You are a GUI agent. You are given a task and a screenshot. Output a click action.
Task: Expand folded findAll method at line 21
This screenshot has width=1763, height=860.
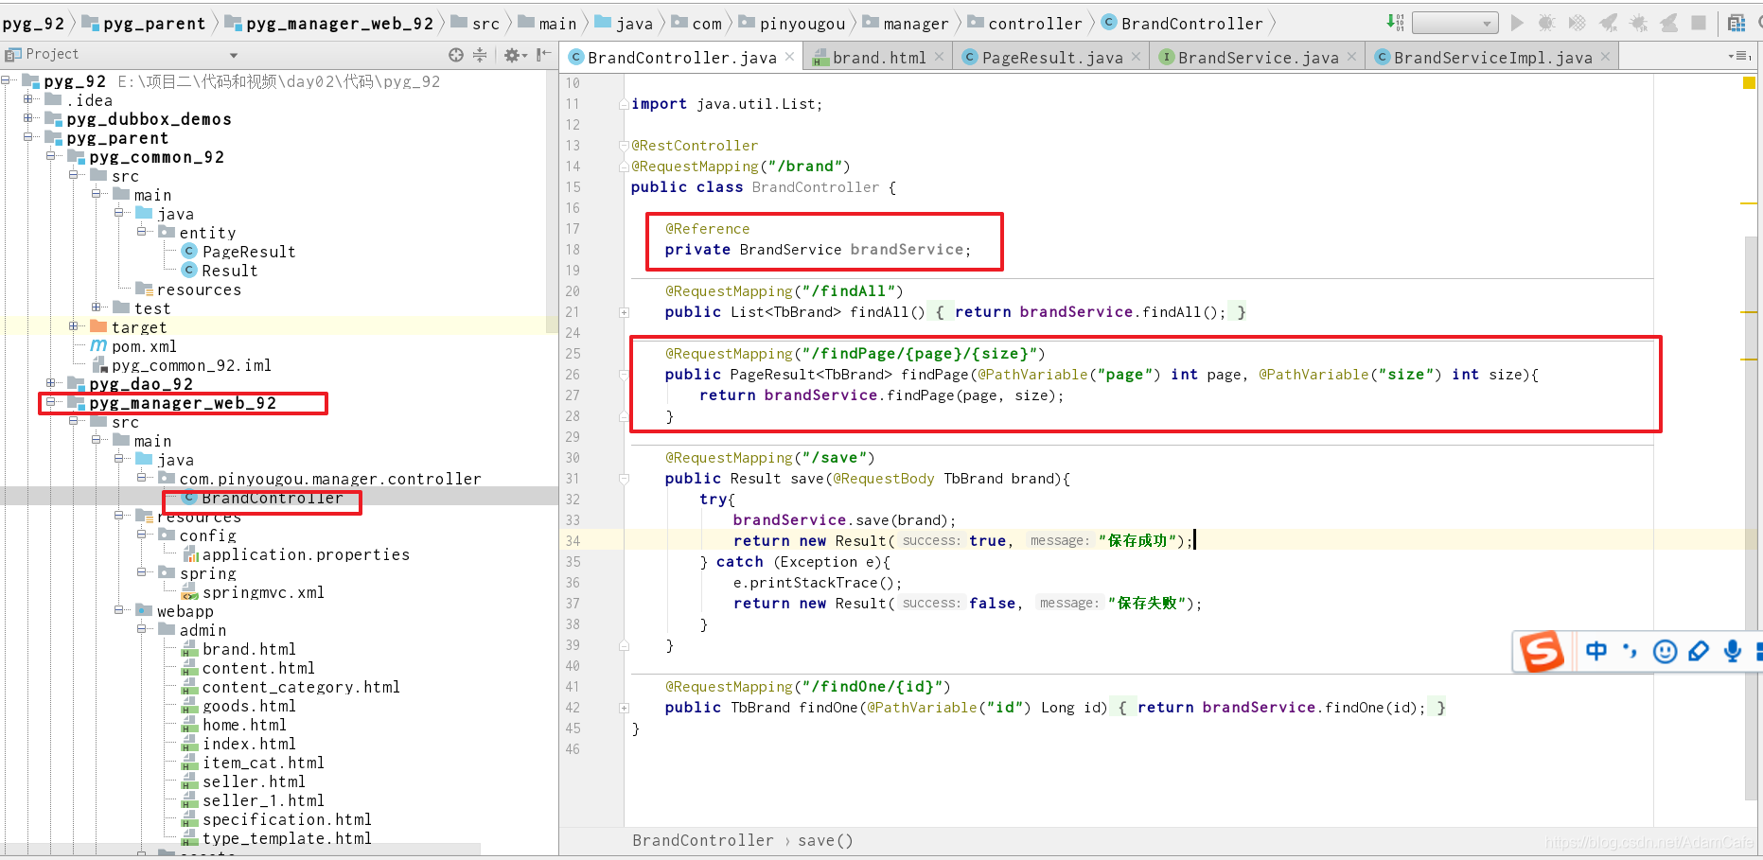[x=625, y=312]
